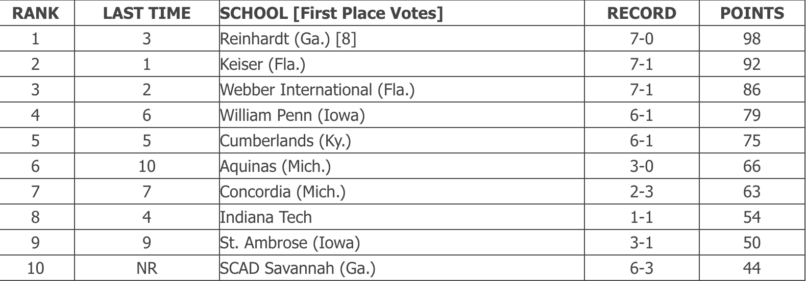Viewport: 806px width, 281px height.
Task: Click the 98 points value
Action: 752,39
